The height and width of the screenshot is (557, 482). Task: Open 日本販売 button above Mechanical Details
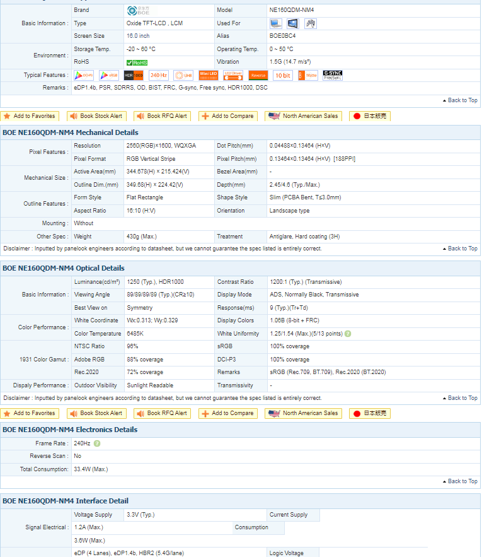pyautogui.click(x=370, y=116)
